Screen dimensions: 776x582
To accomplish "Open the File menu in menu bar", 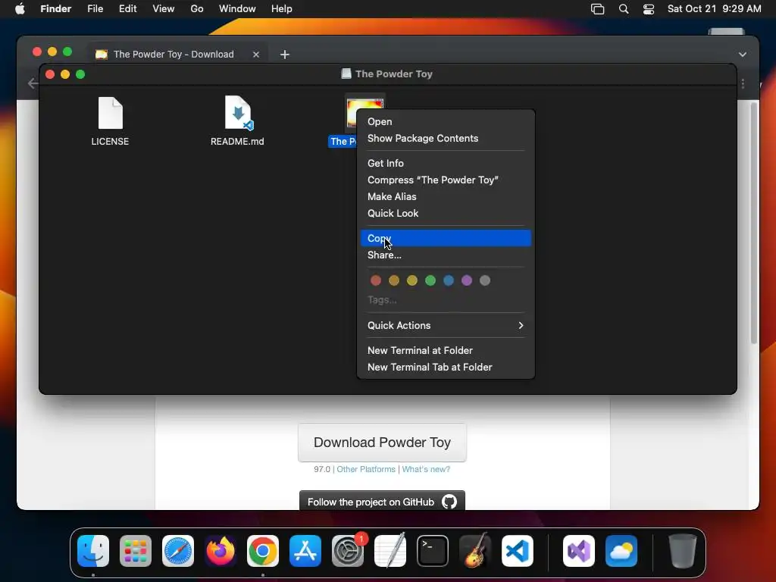I will [x=95, y=9].
